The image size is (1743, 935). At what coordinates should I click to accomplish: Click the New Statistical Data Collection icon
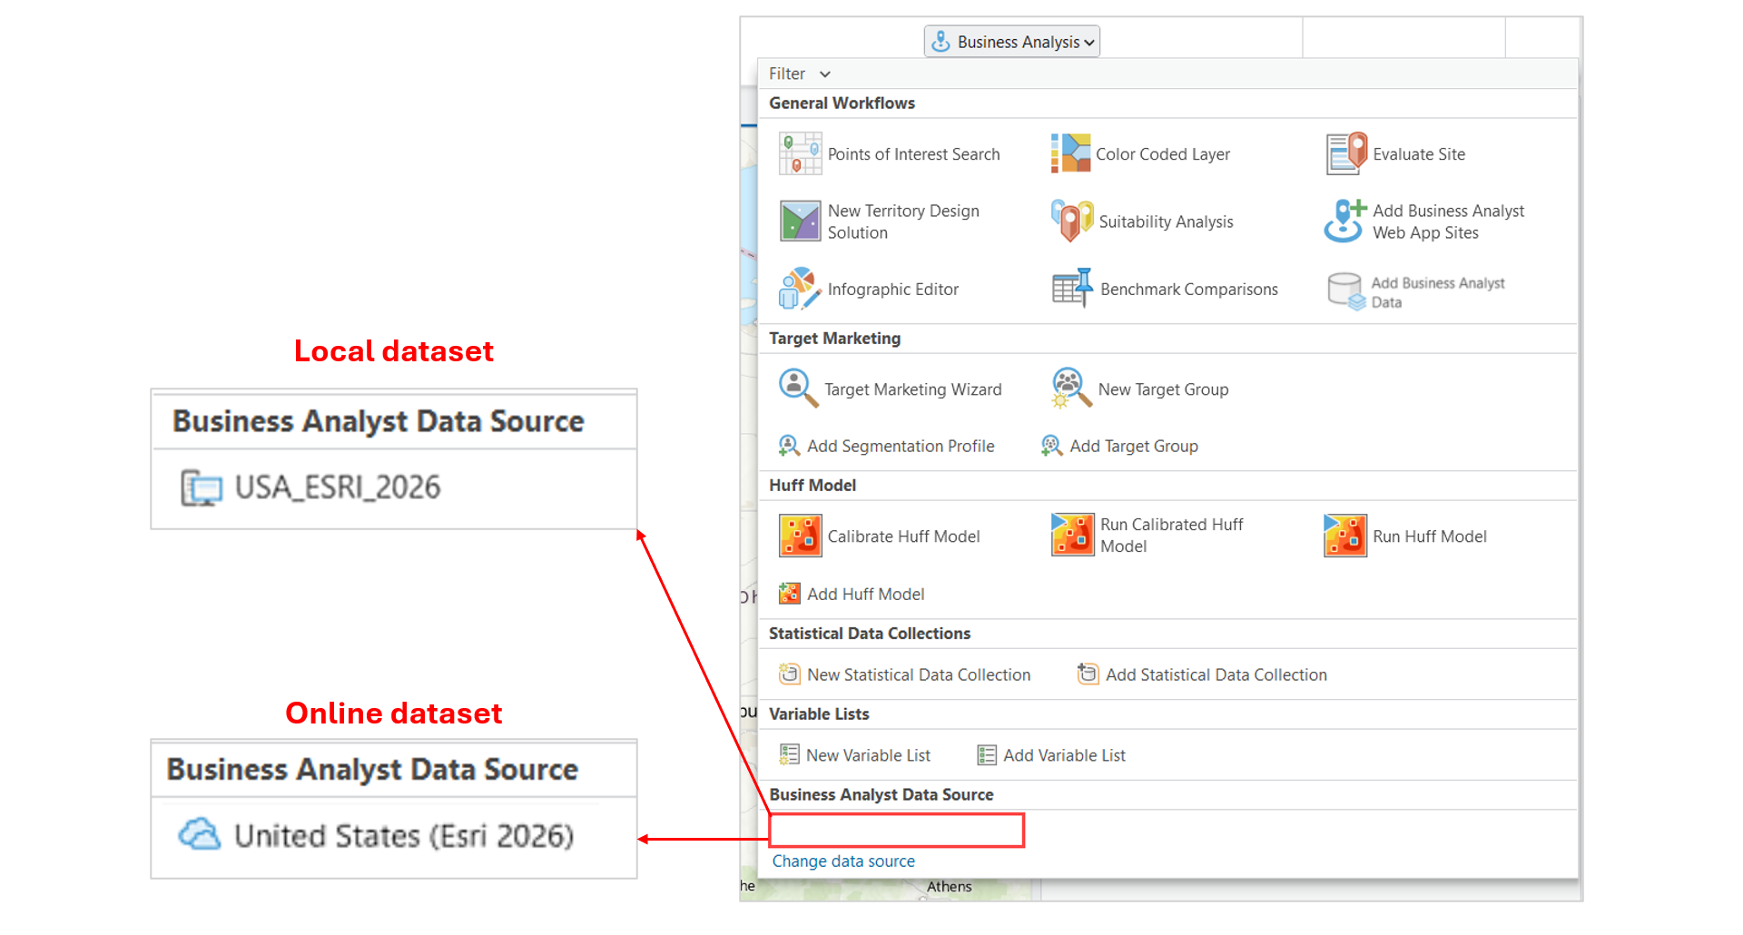tap(789, 674)
